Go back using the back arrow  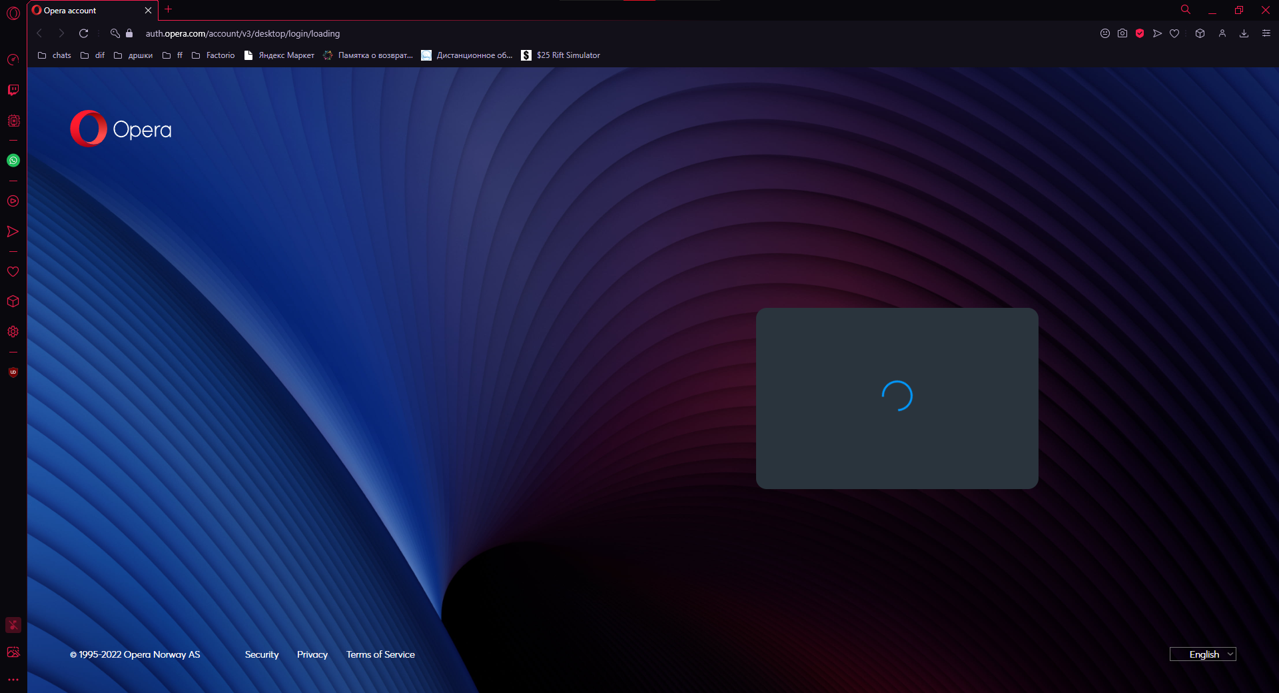[40, 33]
